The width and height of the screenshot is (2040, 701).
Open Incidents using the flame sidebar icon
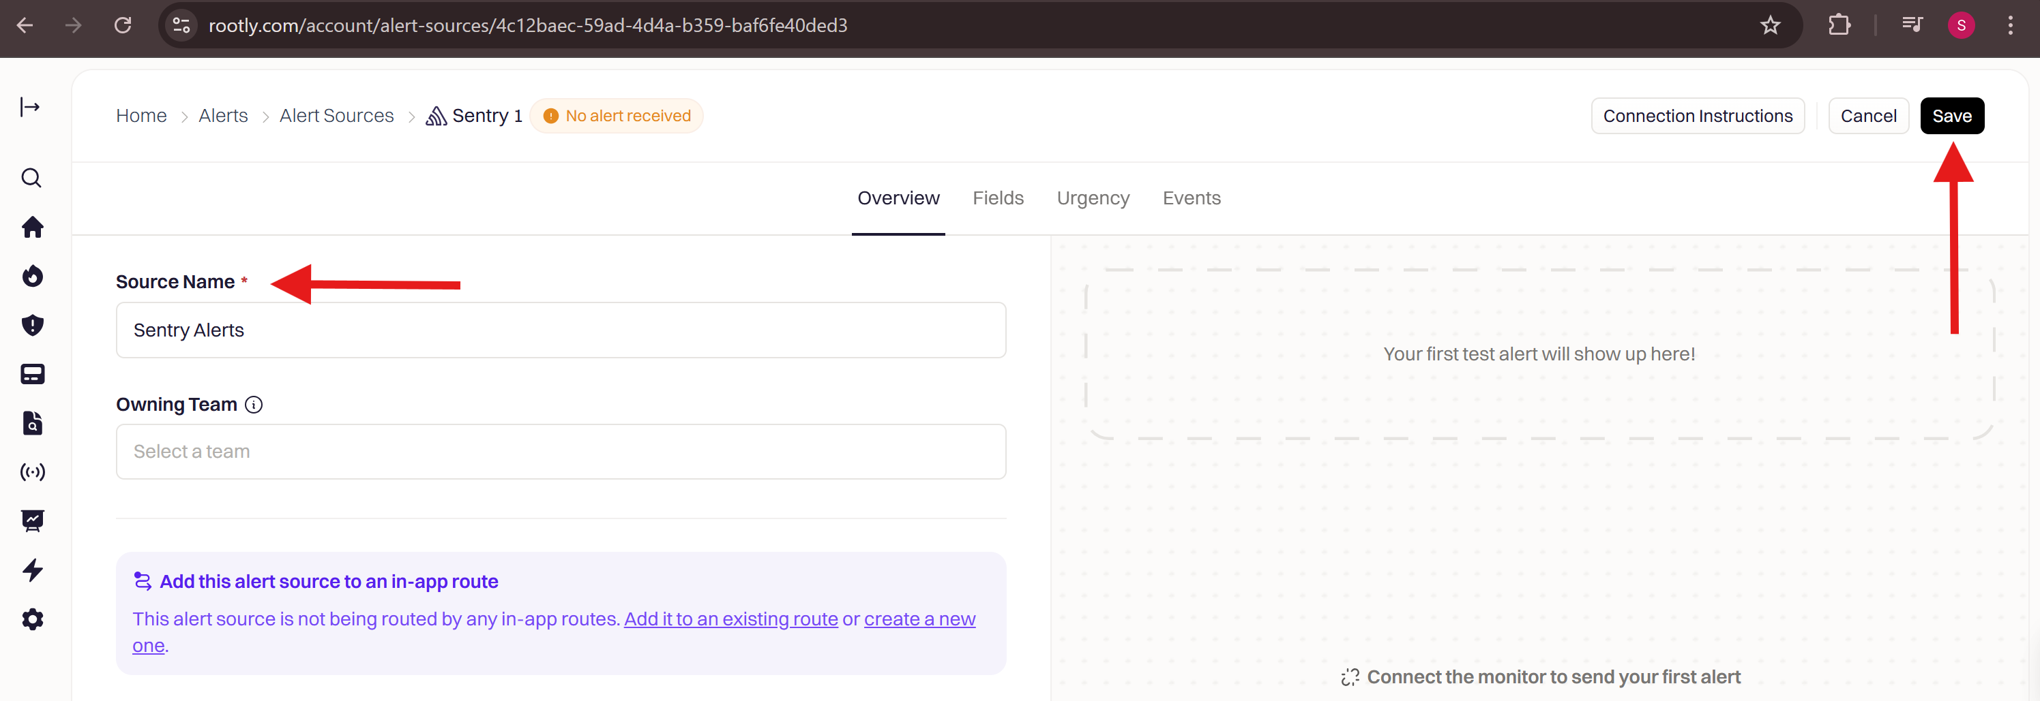point(31,276)
